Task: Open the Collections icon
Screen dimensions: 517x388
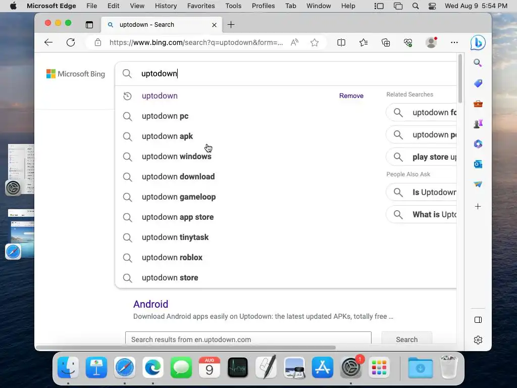Action: tap(385, 42)
